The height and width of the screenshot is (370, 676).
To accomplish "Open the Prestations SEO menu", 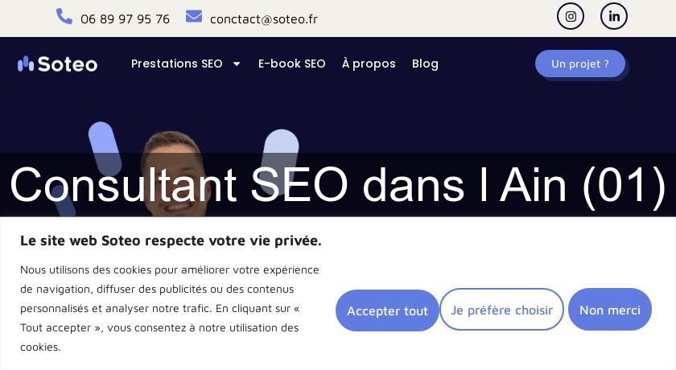I will click(x=177, y=64).
